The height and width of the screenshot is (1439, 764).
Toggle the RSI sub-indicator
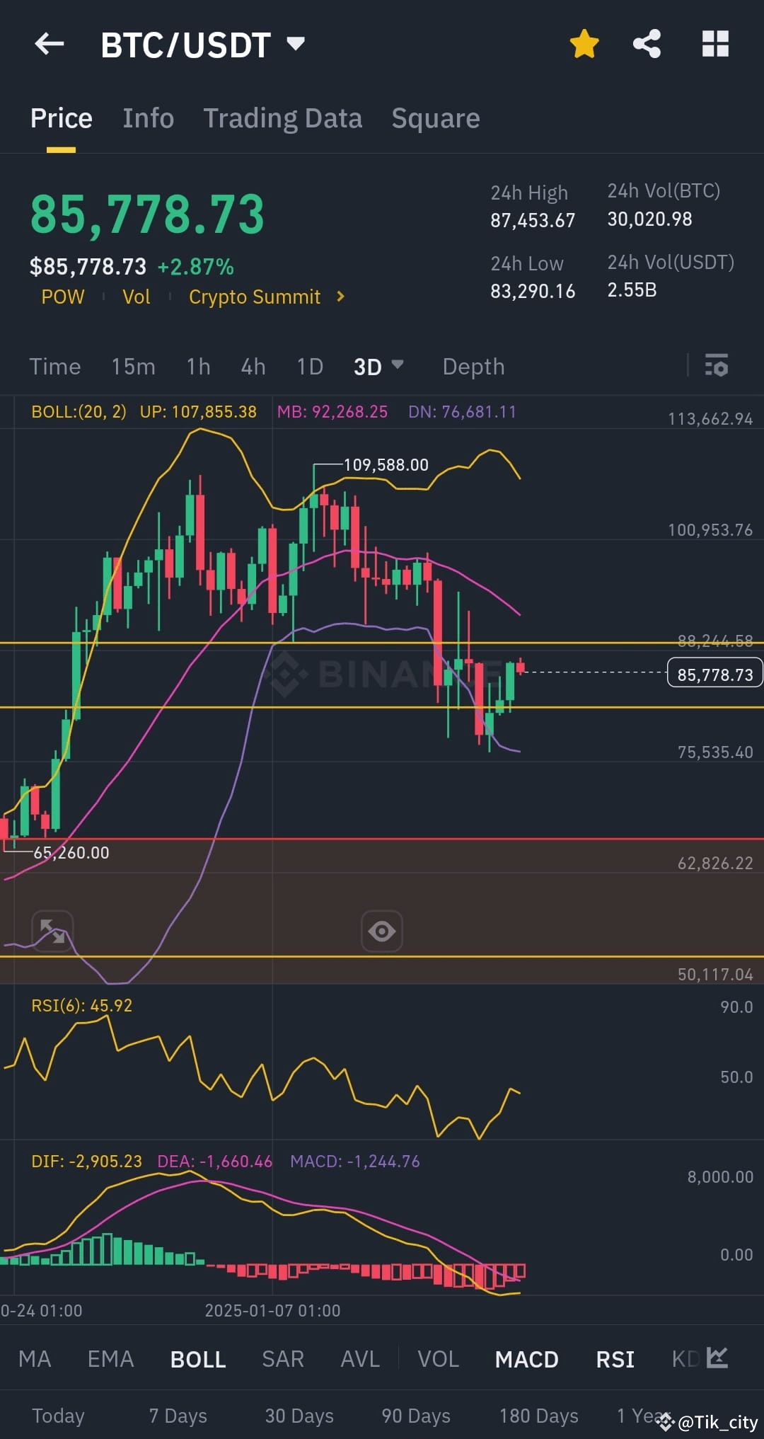[x=615, y=1359]
